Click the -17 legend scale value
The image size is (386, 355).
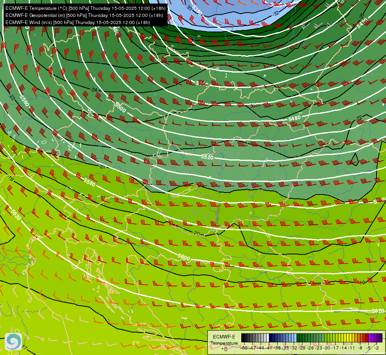[335, 348]
